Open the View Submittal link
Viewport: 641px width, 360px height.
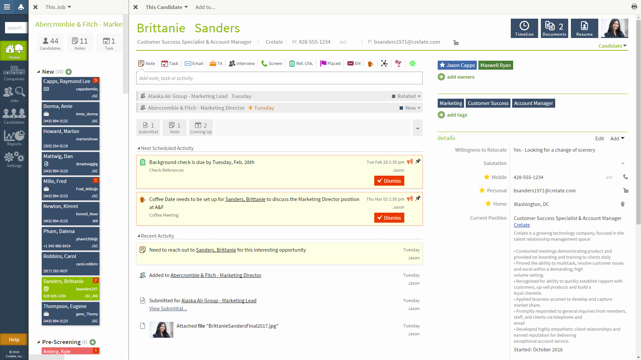click(168, 309)
